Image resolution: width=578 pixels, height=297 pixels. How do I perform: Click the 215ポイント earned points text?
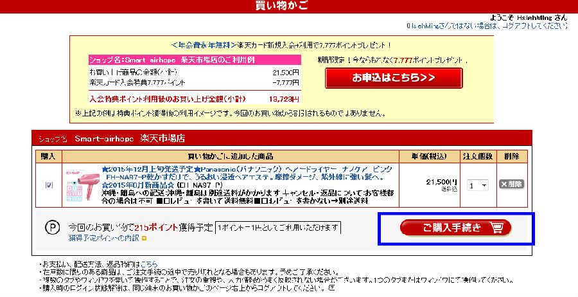(x=156, y=228)
